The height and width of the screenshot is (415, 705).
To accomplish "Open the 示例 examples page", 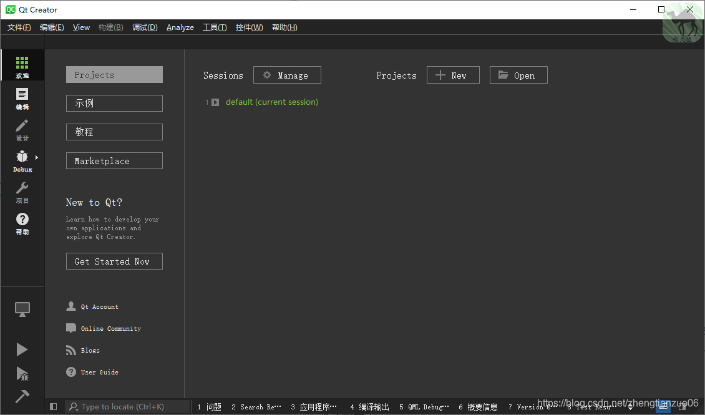I will coord(114,104).
